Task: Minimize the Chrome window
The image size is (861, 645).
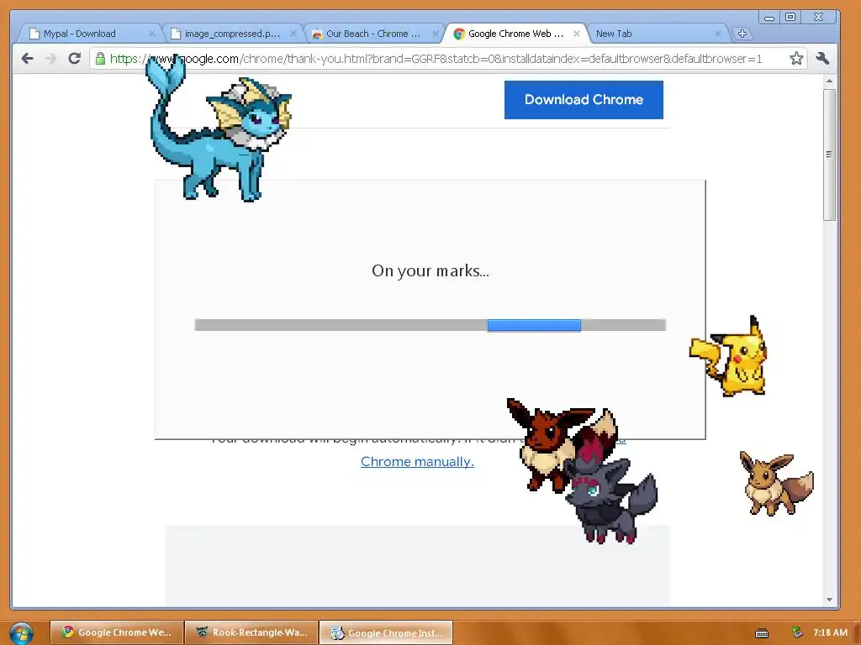Action: point(769,18)
